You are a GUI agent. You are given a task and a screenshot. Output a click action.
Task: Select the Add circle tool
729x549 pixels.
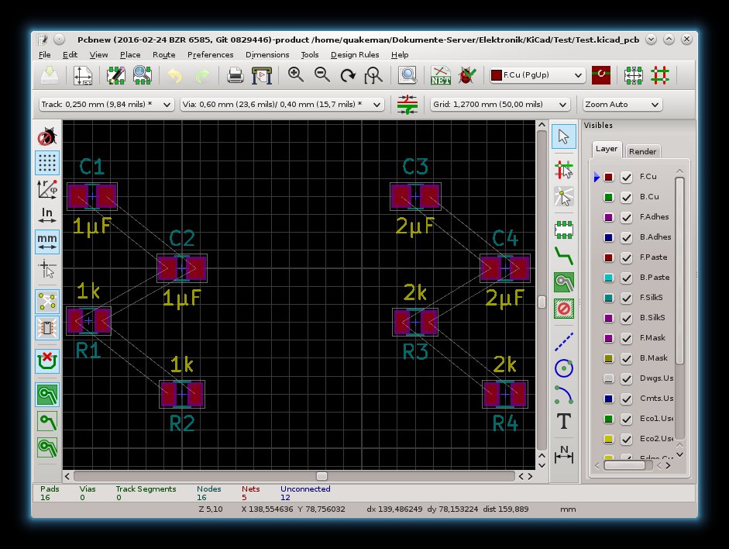564,368
